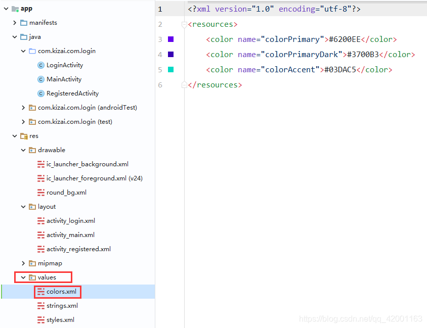Screen dimensions: 427x328
Task: Open the colorPrimaryDark gutter swatch
Action: coord(170,55)
